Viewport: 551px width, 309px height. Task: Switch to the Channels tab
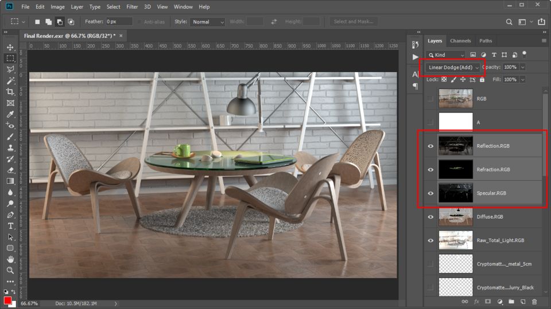click(x=460, y=41)
